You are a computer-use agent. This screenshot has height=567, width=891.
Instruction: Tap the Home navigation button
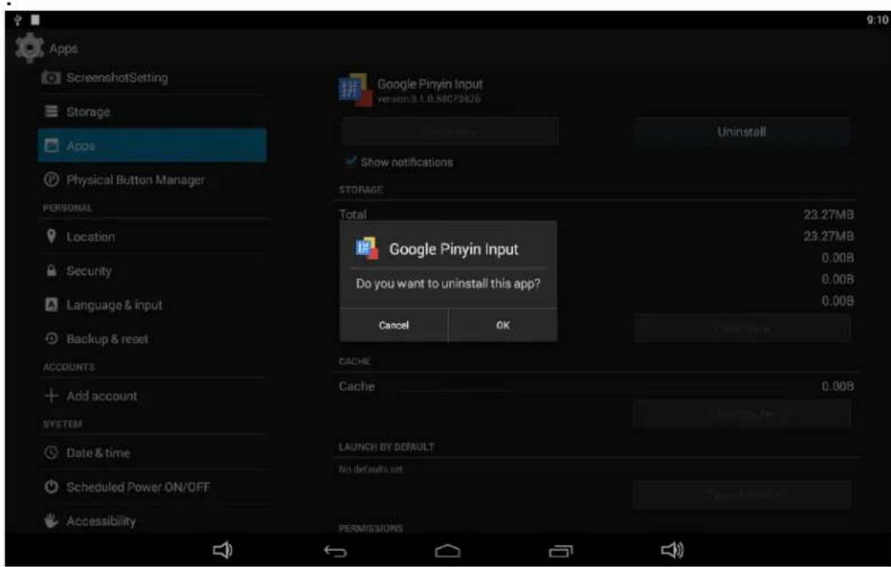(x=448, y=551)
